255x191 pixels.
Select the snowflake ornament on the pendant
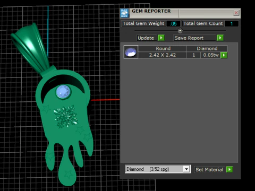pyautogui.click(x=66, y=117)
